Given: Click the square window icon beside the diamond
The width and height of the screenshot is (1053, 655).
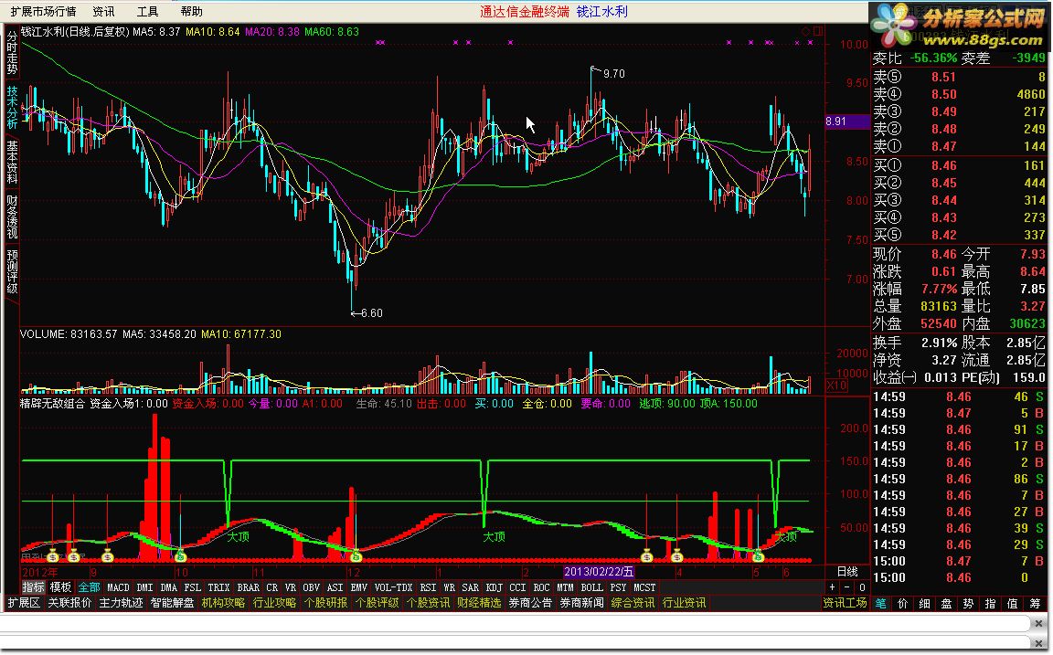Looking at the screenshot, I should tap(817, 31).
